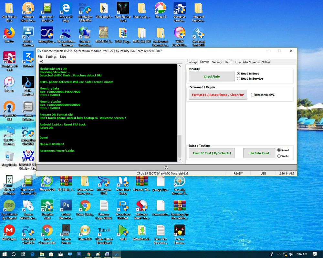This screenshot has height=258, width=323.
Task: Click the log scrollbar thumb
Action: point(179,146)
